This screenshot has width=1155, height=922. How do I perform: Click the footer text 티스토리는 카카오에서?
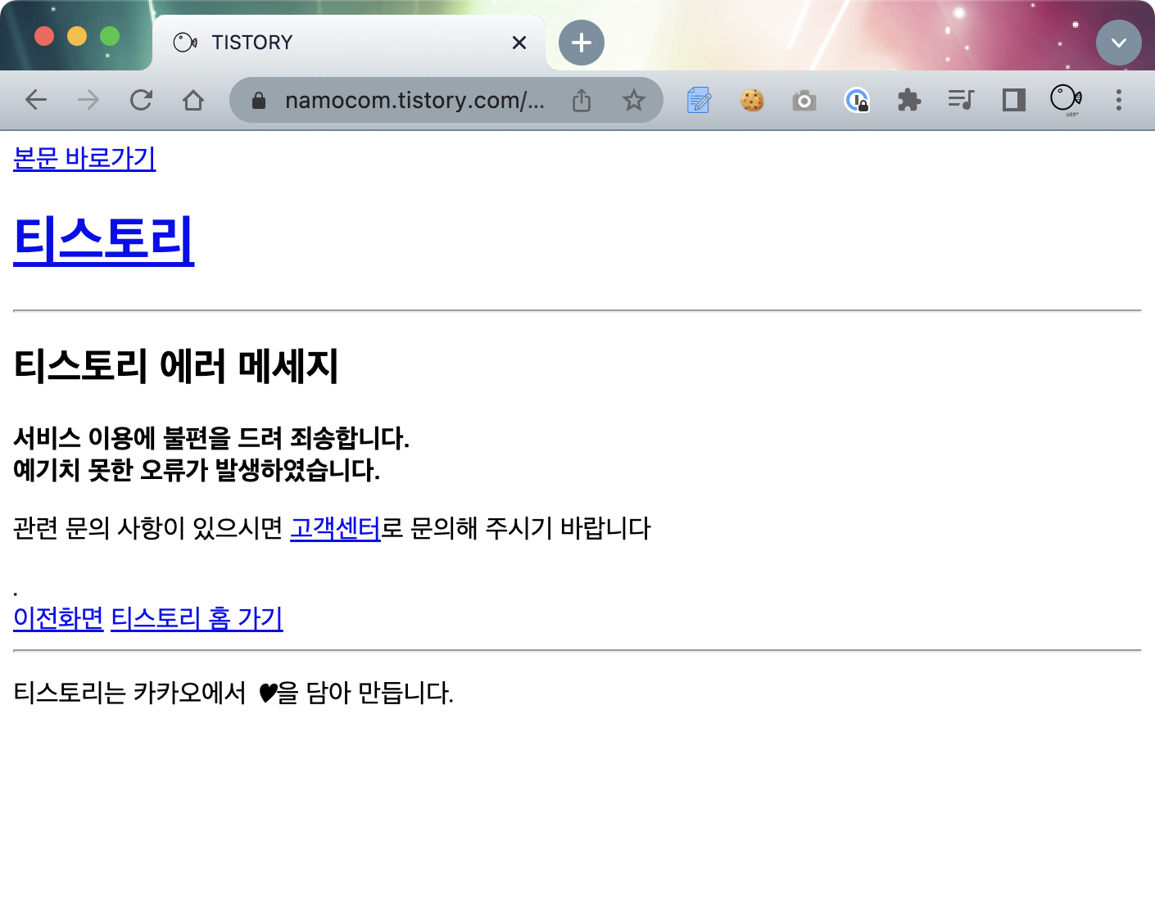(129, 693)
